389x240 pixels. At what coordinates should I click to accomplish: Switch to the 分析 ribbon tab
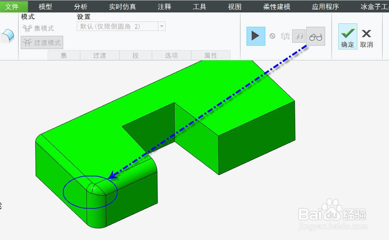[81, 7]
